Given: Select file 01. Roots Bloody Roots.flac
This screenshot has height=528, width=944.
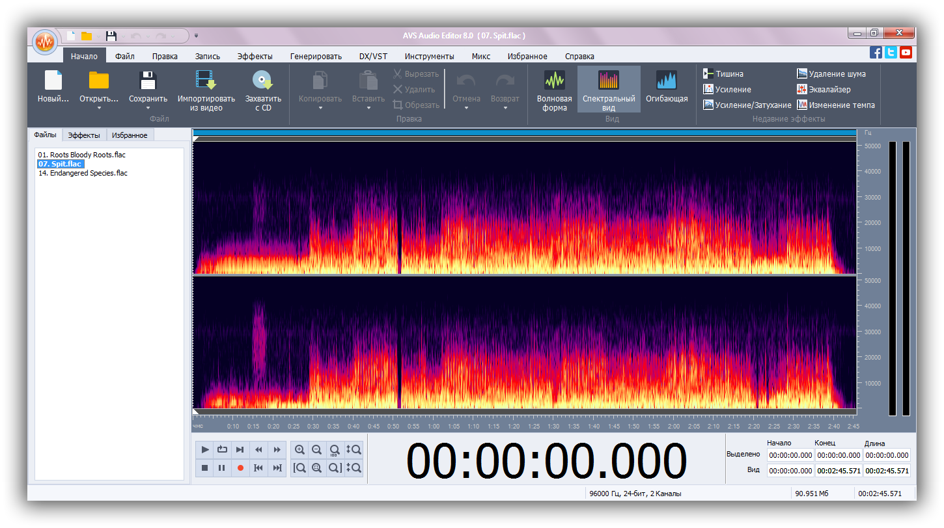Looking at the screenshot, I should click(x=81, y=155).
